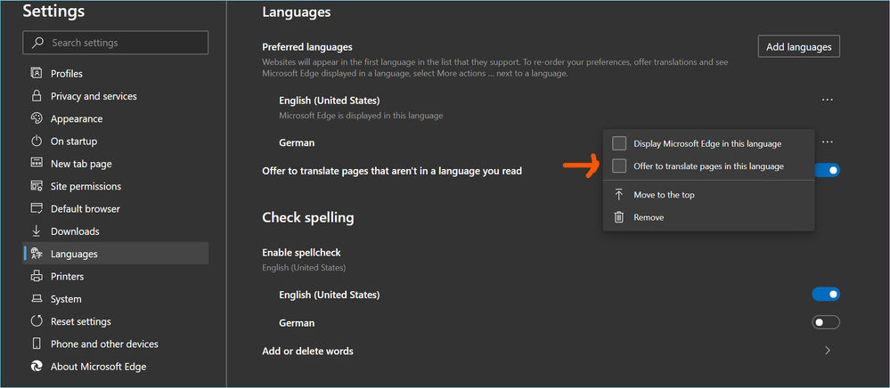Enable German spellcheck toggle
Viewport: 890px width, 388px height.
pyautogui.click(x=826, y=323)
